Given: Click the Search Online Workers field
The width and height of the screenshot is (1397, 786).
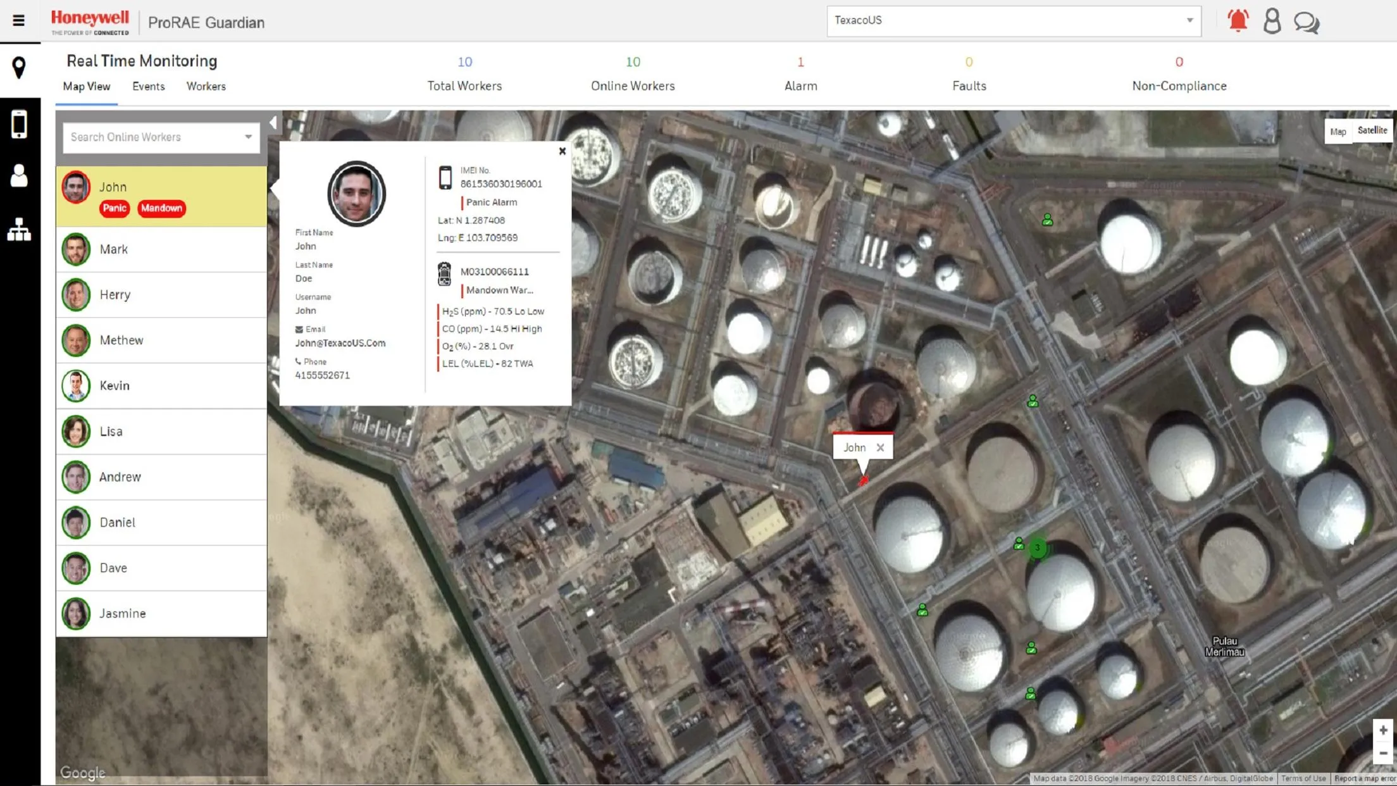Looking at the screenshot, I should pyautogui.click(x=161, y=137).
